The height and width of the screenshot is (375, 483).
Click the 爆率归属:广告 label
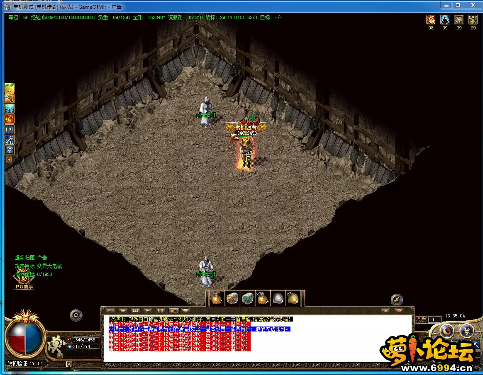point(31,258)
